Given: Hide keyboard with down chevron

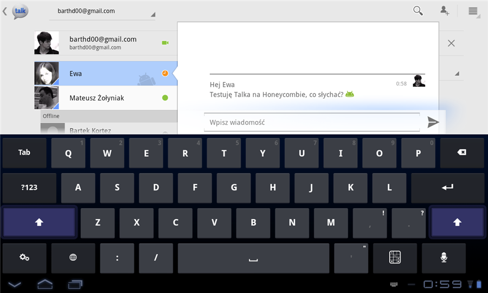Looking at the screenshot, I should click(15, 284).
